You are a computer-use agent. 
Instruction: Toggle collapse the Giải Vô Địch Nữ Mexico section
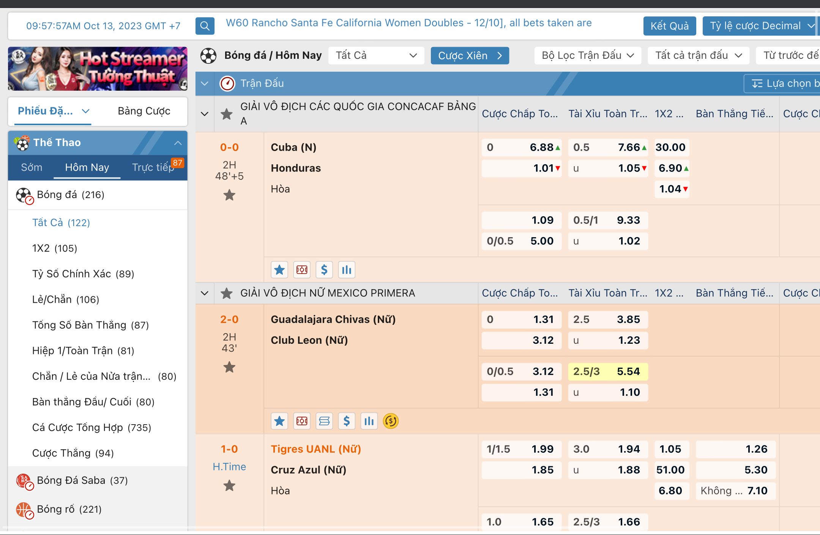[204, 293]
